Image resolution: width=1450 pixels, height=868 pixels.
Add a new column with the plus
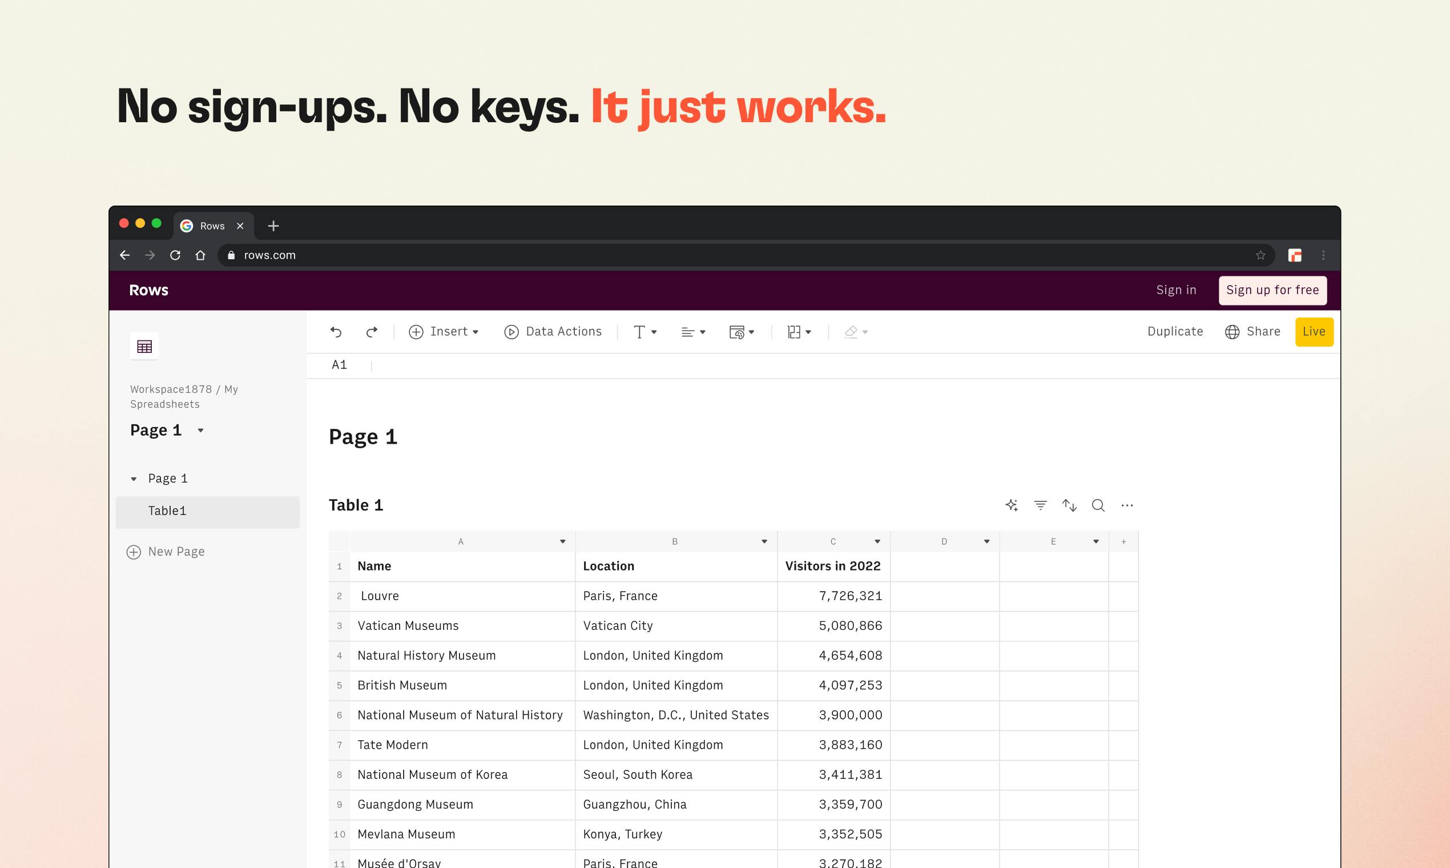coord(1123,541)
